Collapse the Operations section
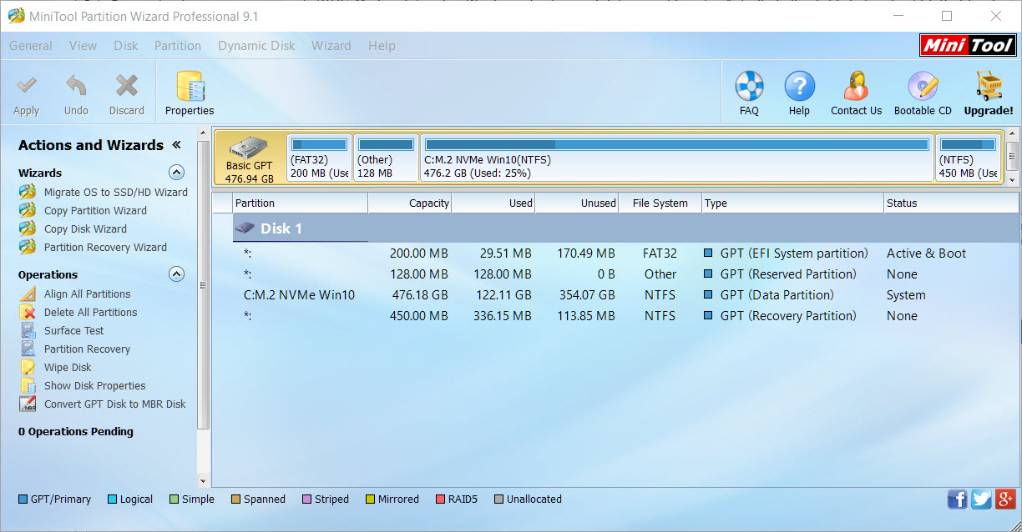The image size is (1022, 532). pos(176,274)
